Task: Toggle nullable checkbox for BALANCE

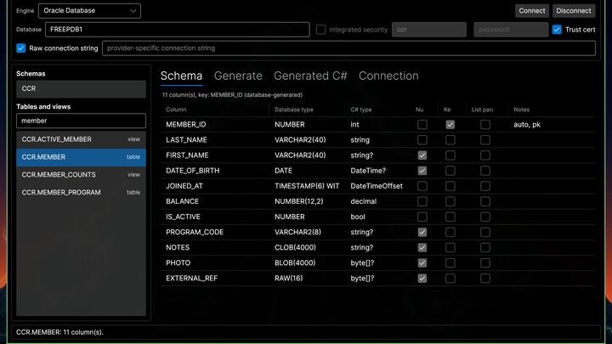Action: click(422, 201)
